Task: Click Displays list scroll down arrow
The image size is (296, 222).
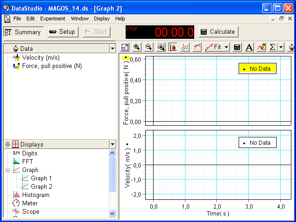Action: [x=112, y=213]
